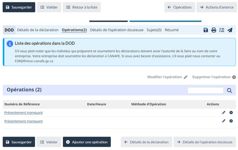Click the validate checklist icon in tab bar
Image resolution: width=238 pixels, height=150 pixels.
coord(221,30)
